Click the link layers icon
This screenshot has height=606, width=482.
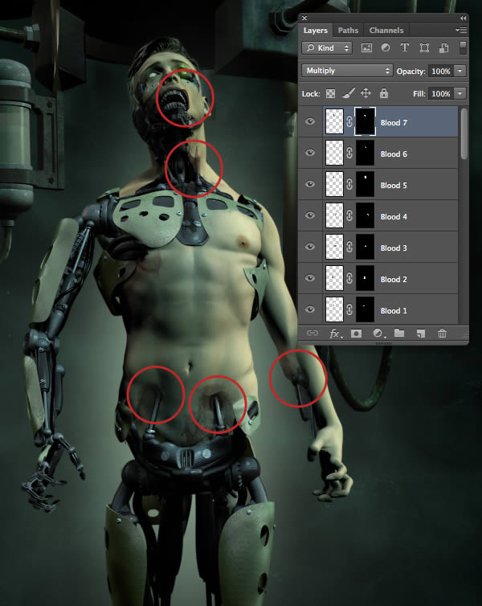(312, 333)
